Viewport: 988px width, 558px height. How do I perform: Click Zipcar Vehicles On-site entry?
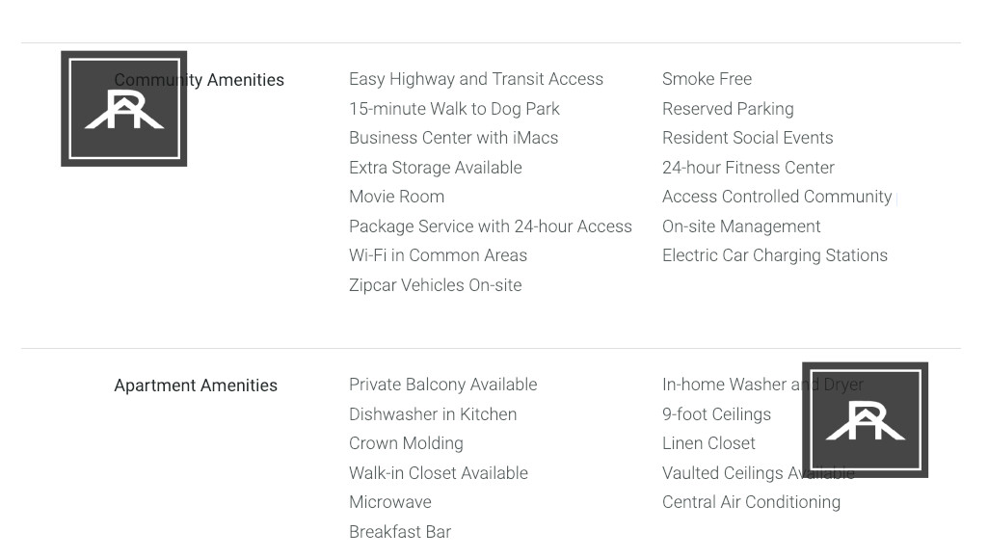[436, 285]
